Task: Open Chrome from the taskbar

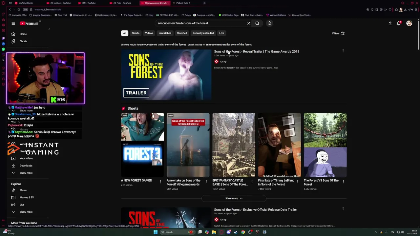Action: (x=243, y=232)
